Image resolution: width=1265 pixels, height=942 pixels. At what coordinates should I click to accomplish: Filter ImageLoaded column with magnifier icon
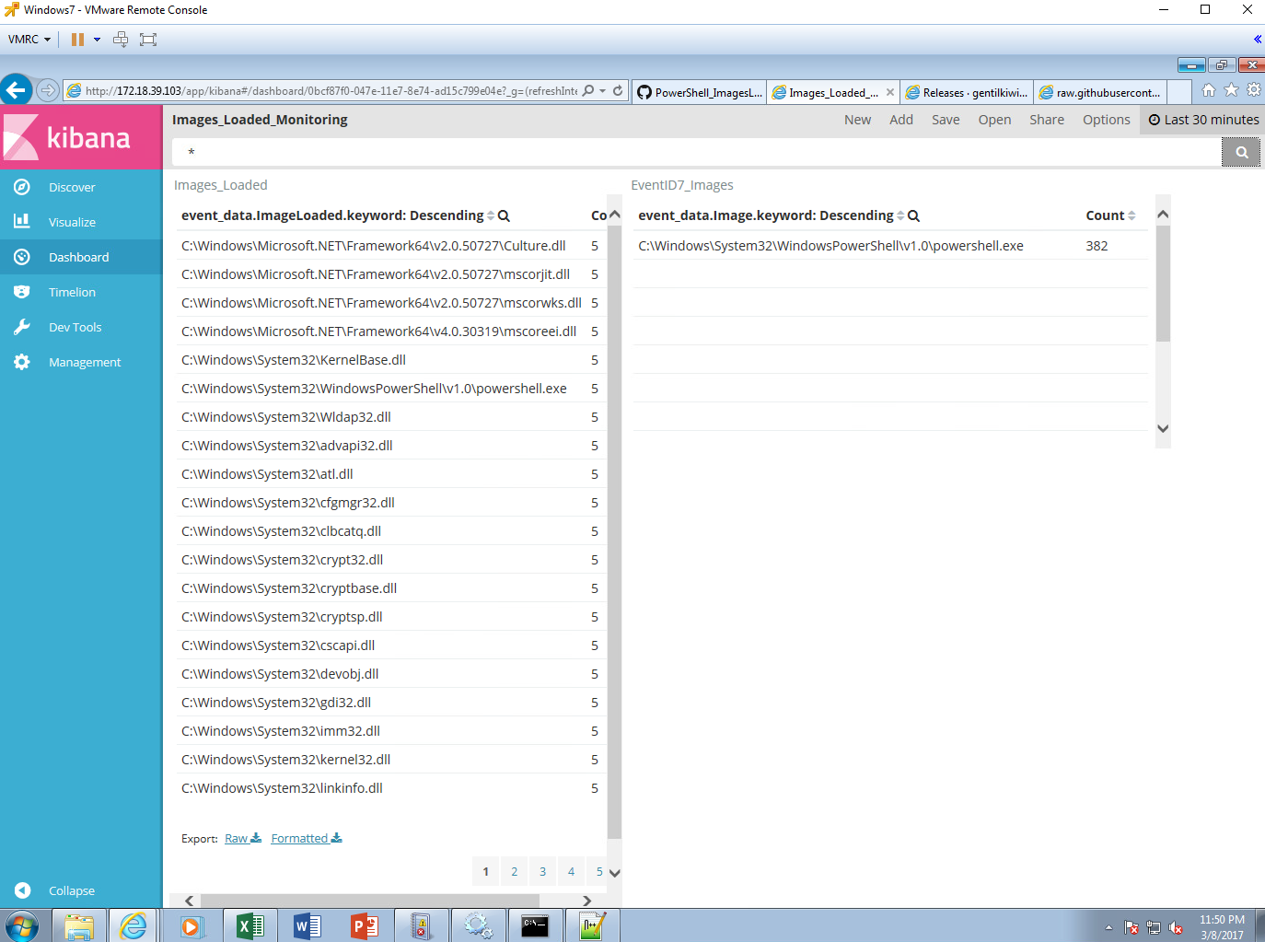(504, 215)
